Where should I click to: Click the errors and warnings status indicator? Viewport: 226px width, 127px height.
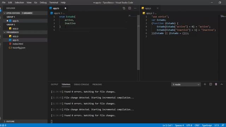[3, 126]
